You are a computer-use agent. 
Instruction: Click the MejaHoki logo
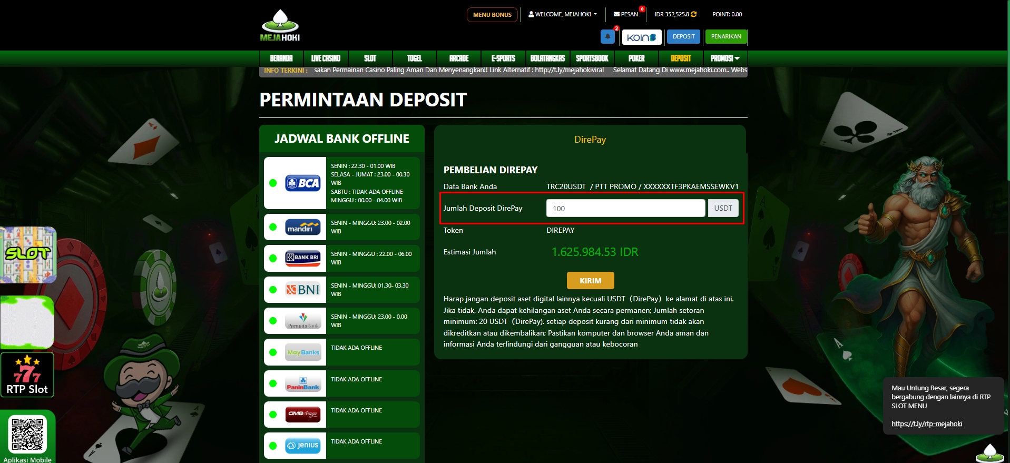pyautogui.click(x=280, y=25)
